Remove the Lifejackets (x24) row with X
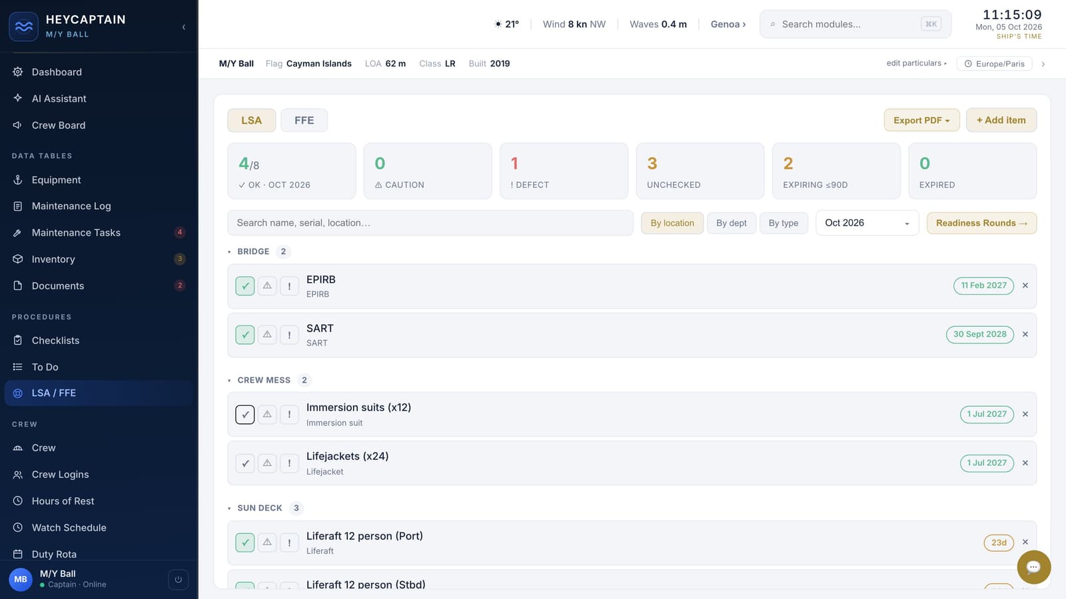This screenshot has width=1066, height=599. 1025,463
